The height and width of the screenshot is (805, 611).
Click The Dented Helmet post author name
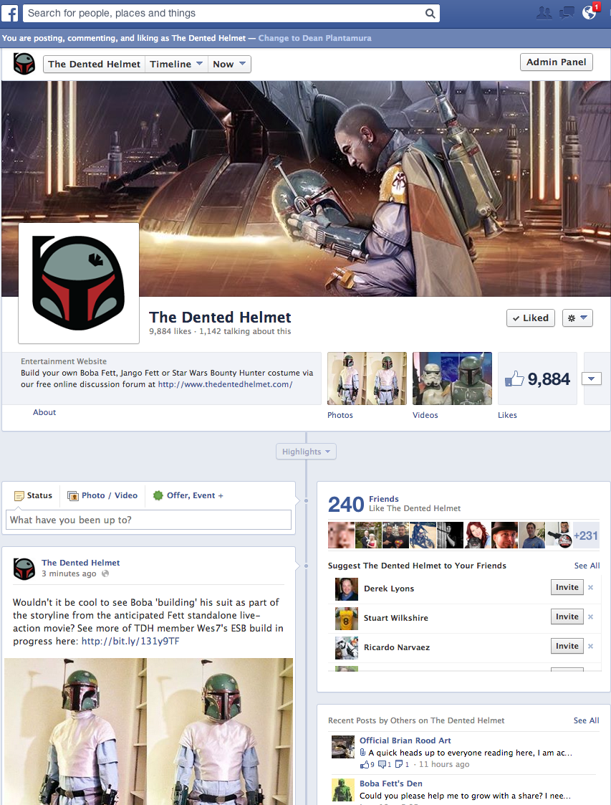click(80, 563)
